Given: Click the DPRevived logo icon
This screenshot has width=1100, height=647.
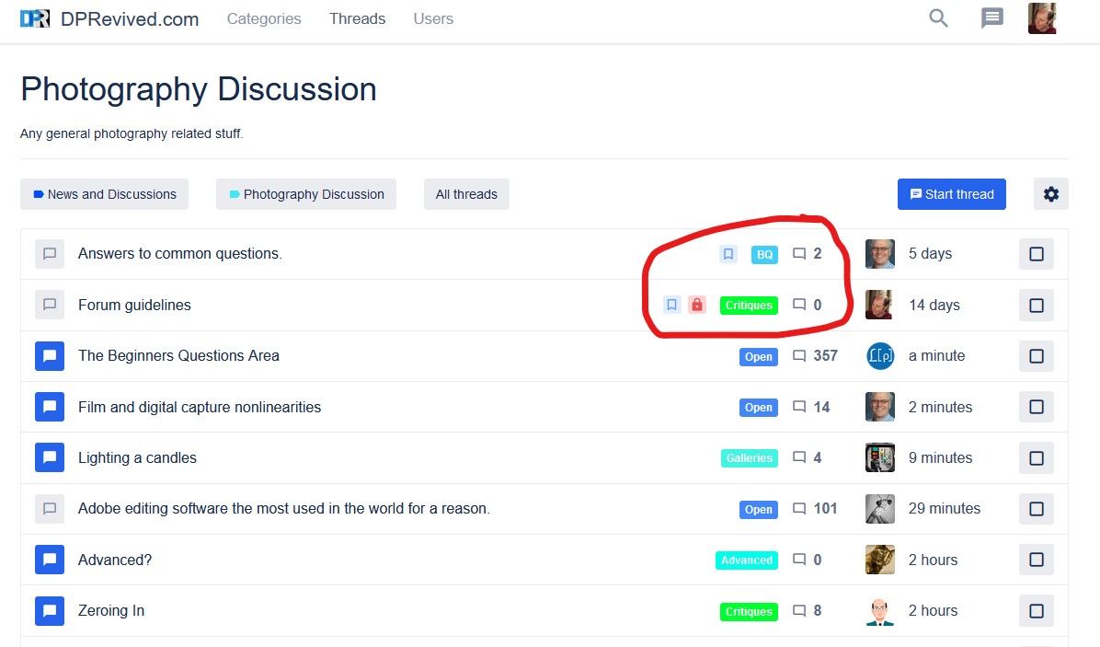Looking at the screenshot, I should click(x=35, y=18).
